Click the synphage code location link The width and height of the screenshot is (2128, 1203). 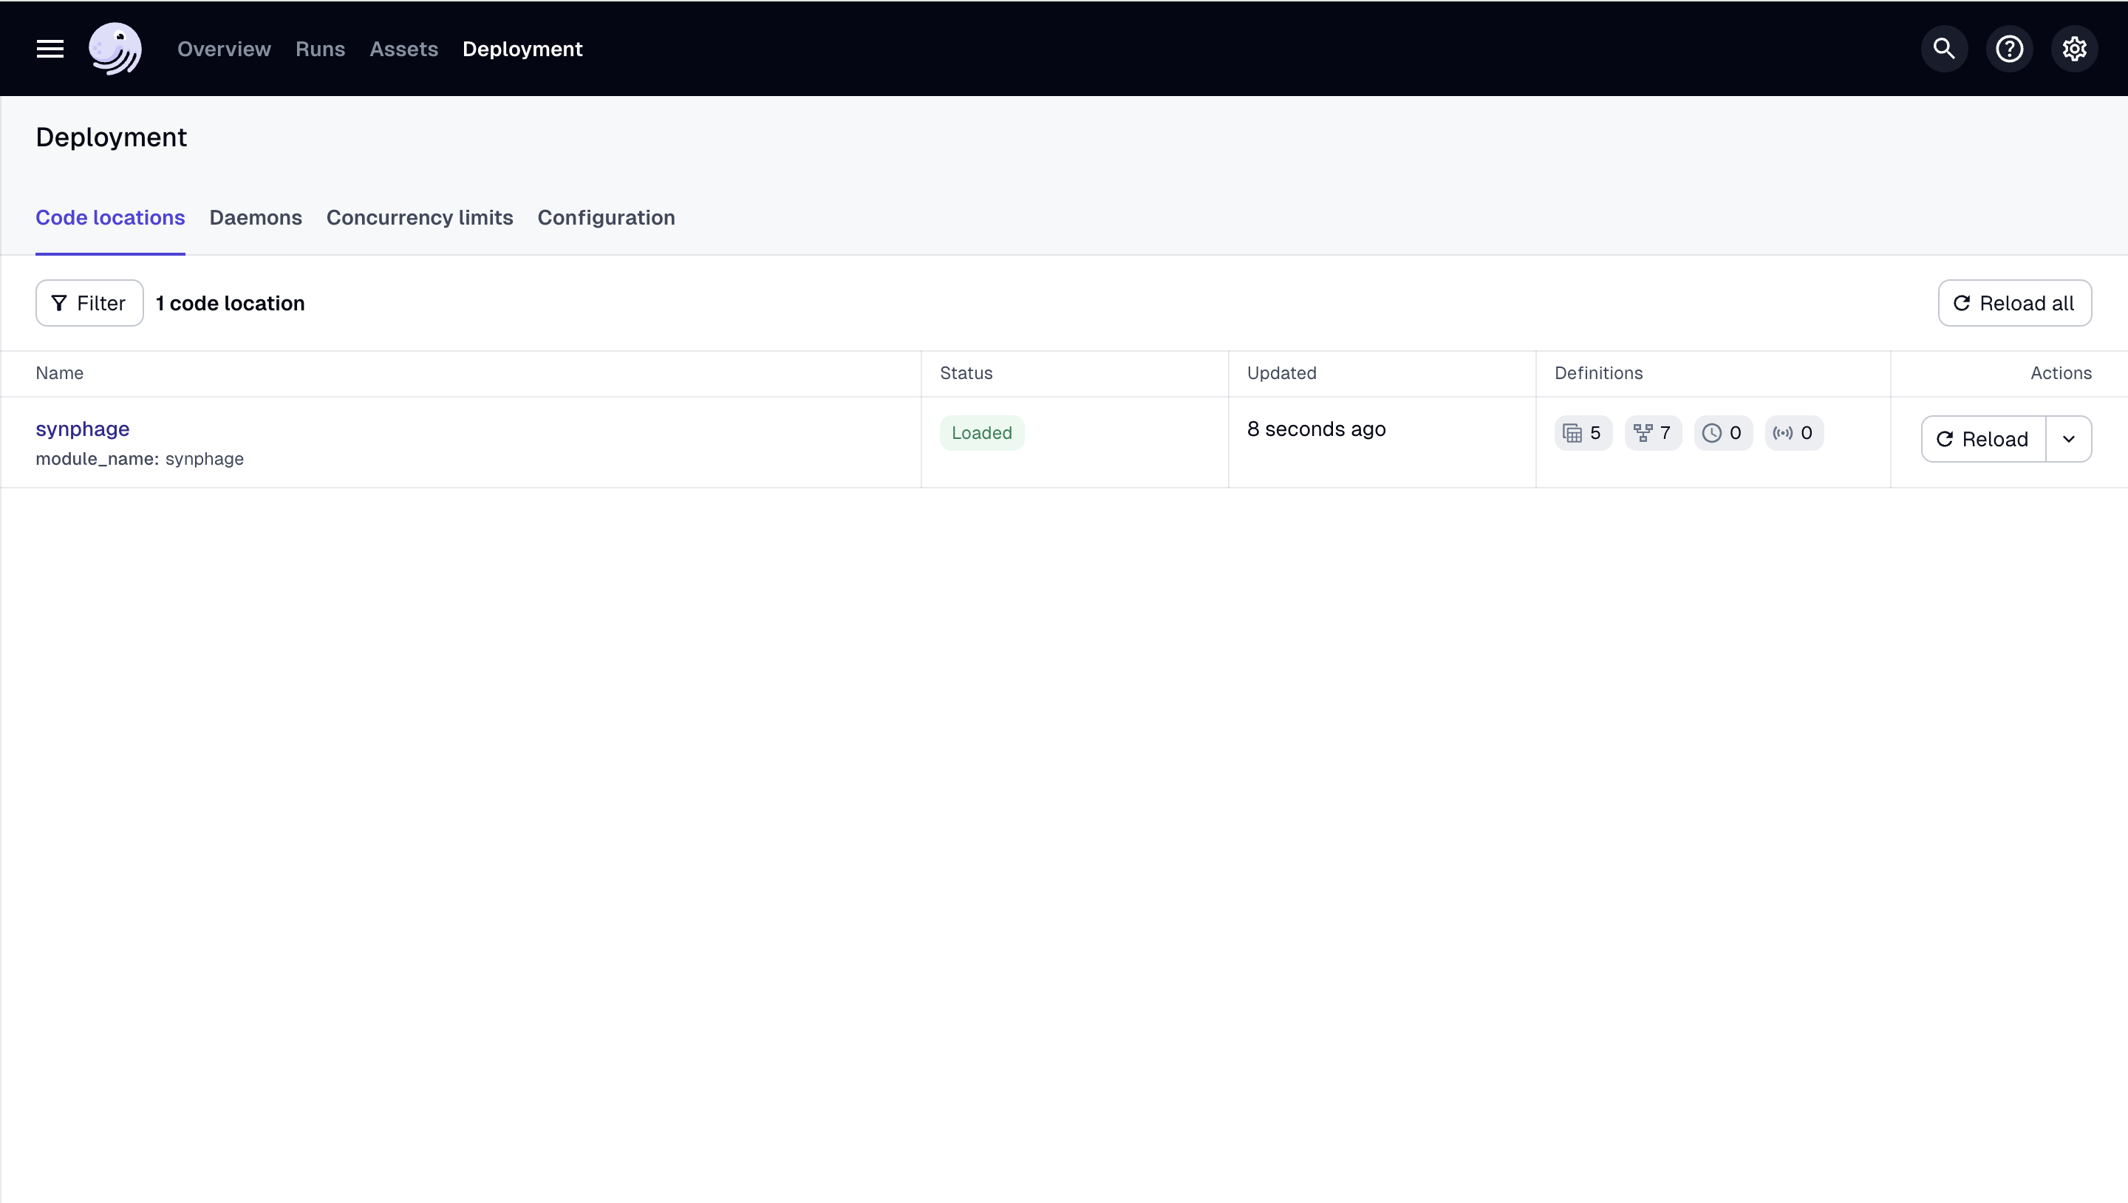click(x=82, y=429)
